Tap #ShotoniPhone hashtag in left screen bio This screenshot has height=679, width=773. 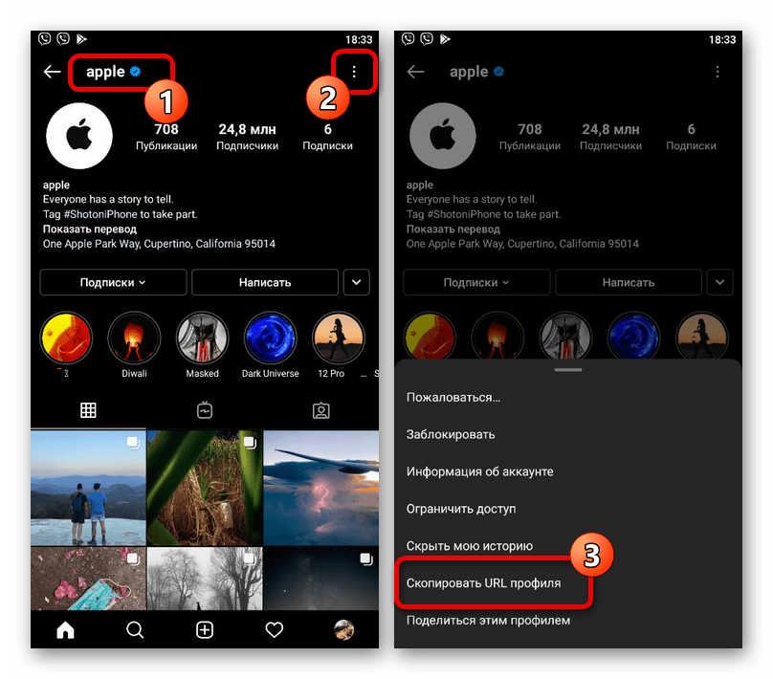coord(100,214)
